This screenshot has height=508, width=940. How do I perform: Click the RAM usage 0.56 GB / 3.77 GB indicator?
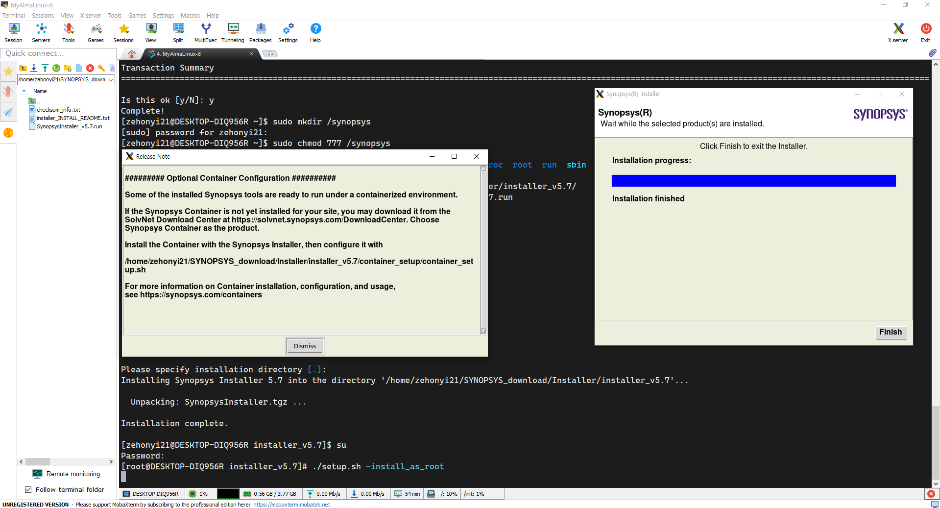point(270,494)
